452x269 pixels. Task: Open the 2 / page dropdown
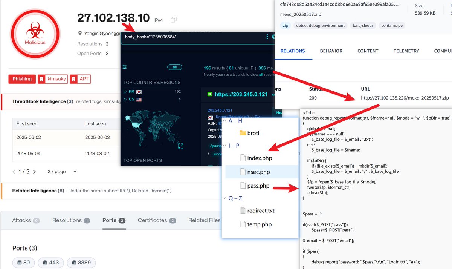62,171
